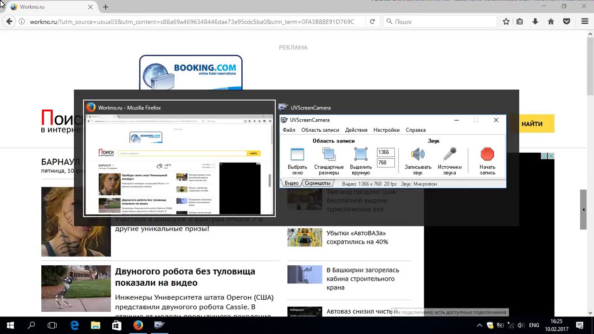The height and width of the screenshot is (334, 594).
Task: Expand the hidden system tray icons chevron
Action: pyautogui.click(x=480, y=325)
